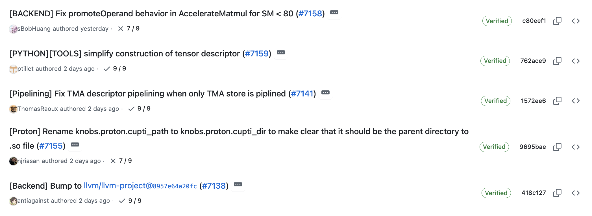592x216 pixels.
Task: Open commit hash 762ace9
Action: coord(533,61)
